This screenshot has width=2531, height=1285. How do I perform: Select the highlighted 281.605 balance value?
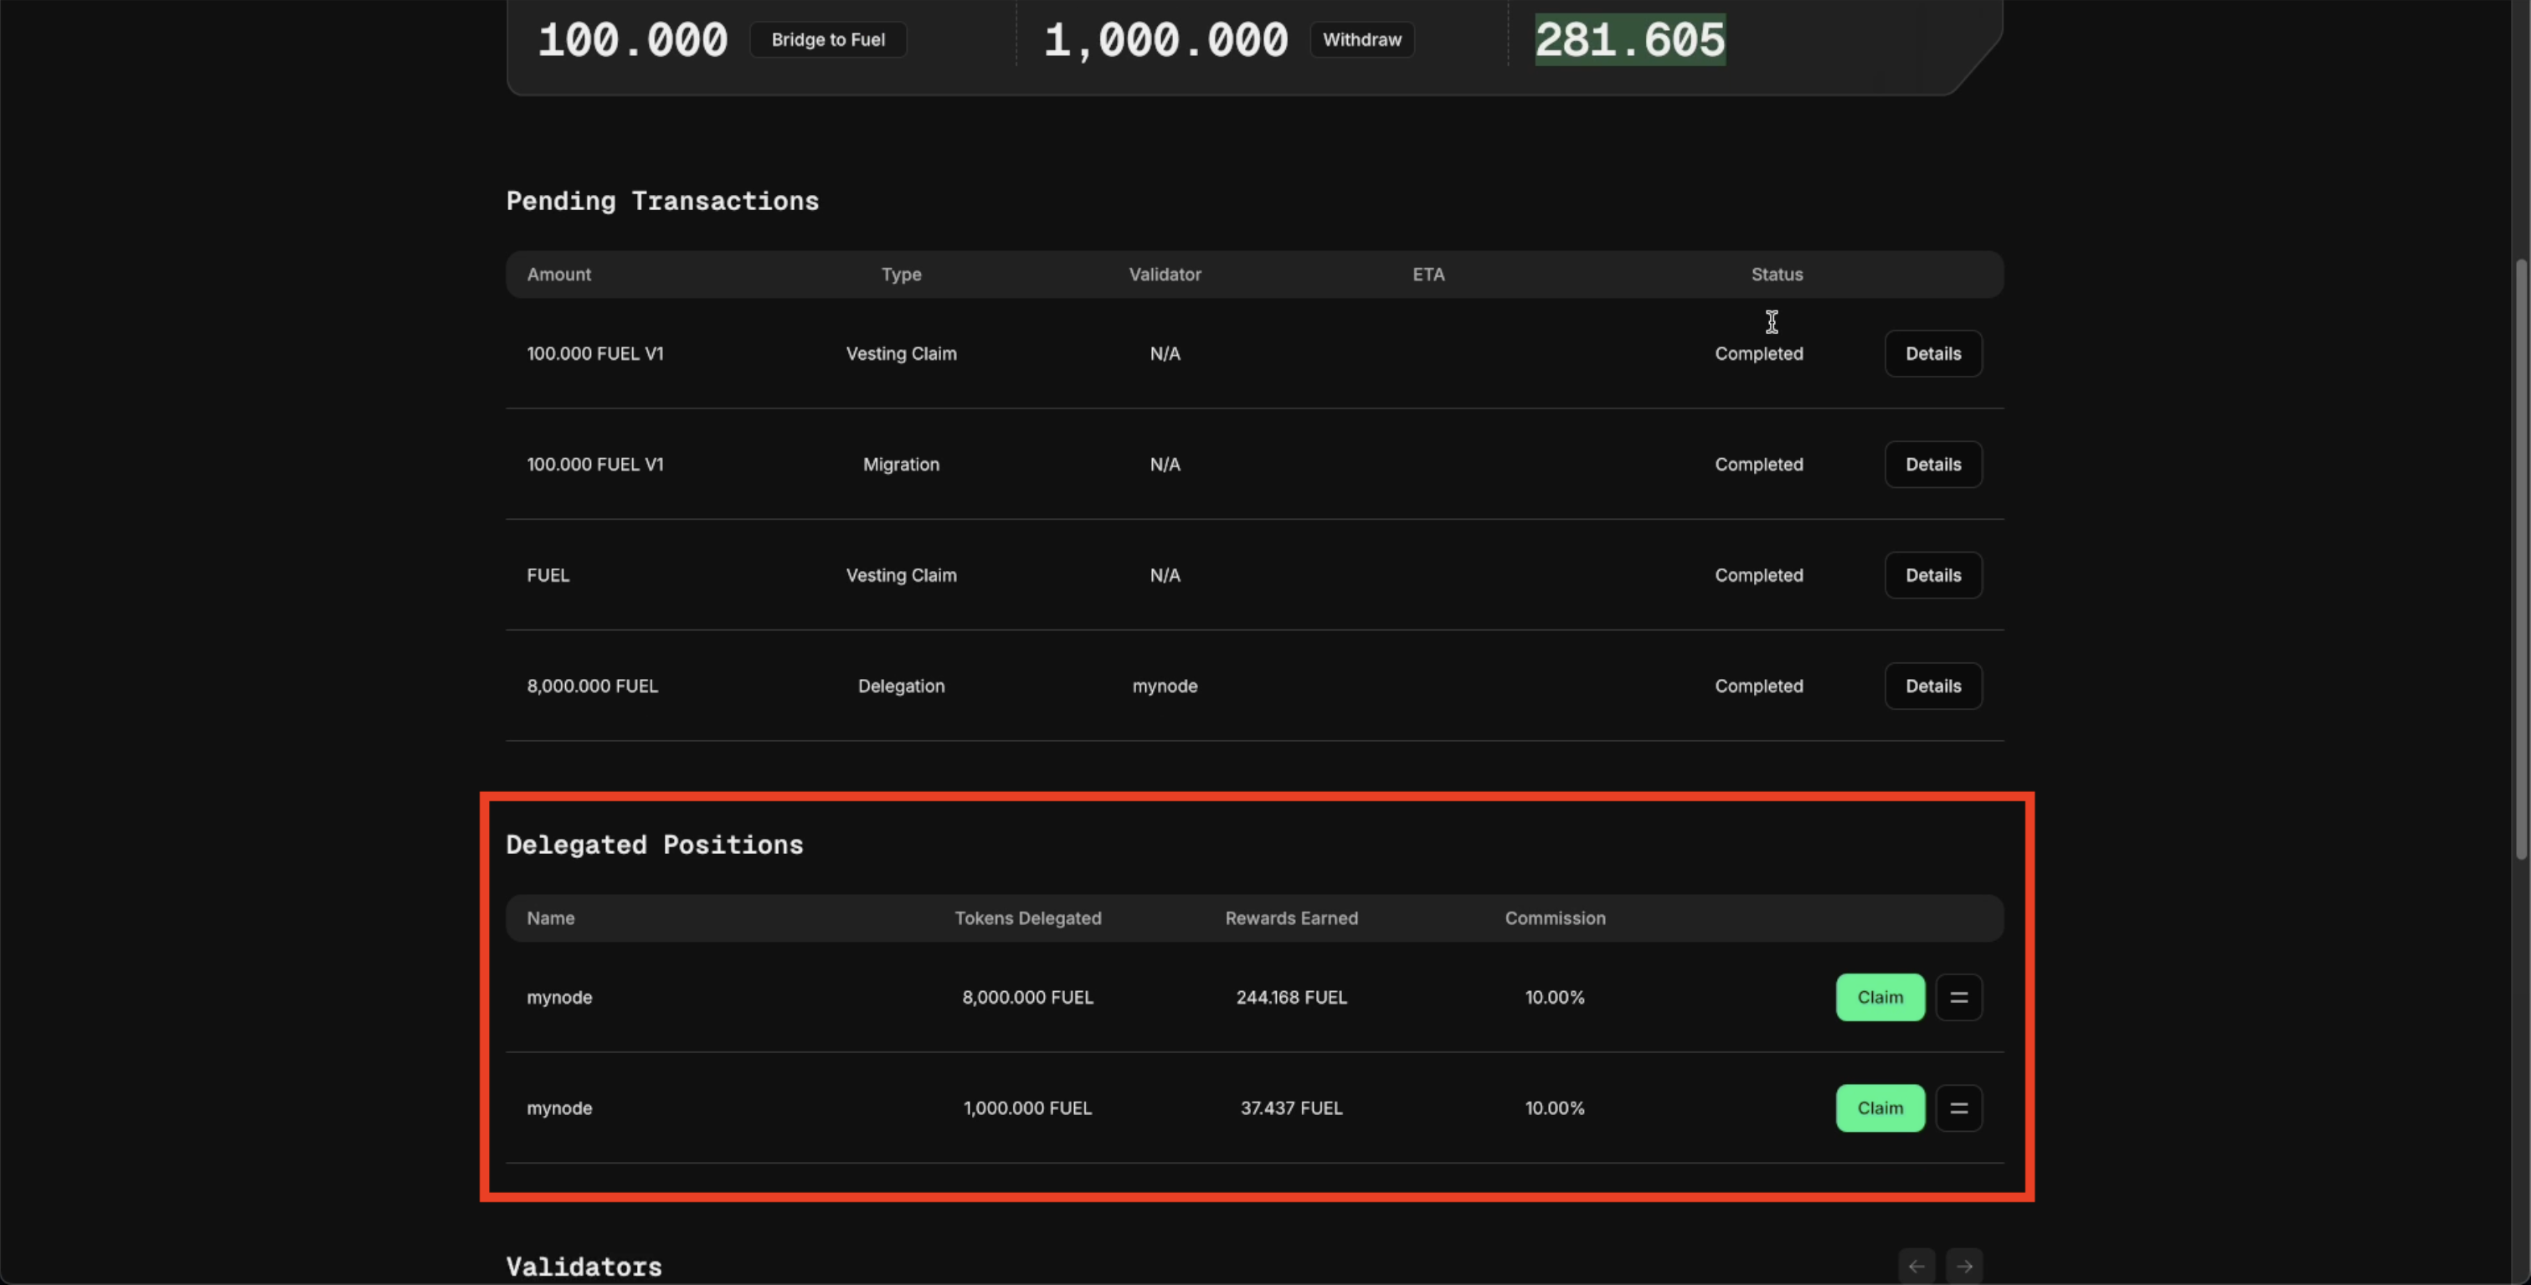[1629, 39]
